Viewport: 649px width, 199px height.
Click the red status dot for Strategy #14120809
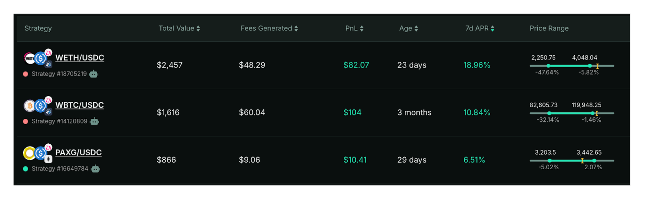[x=26, y=122]
